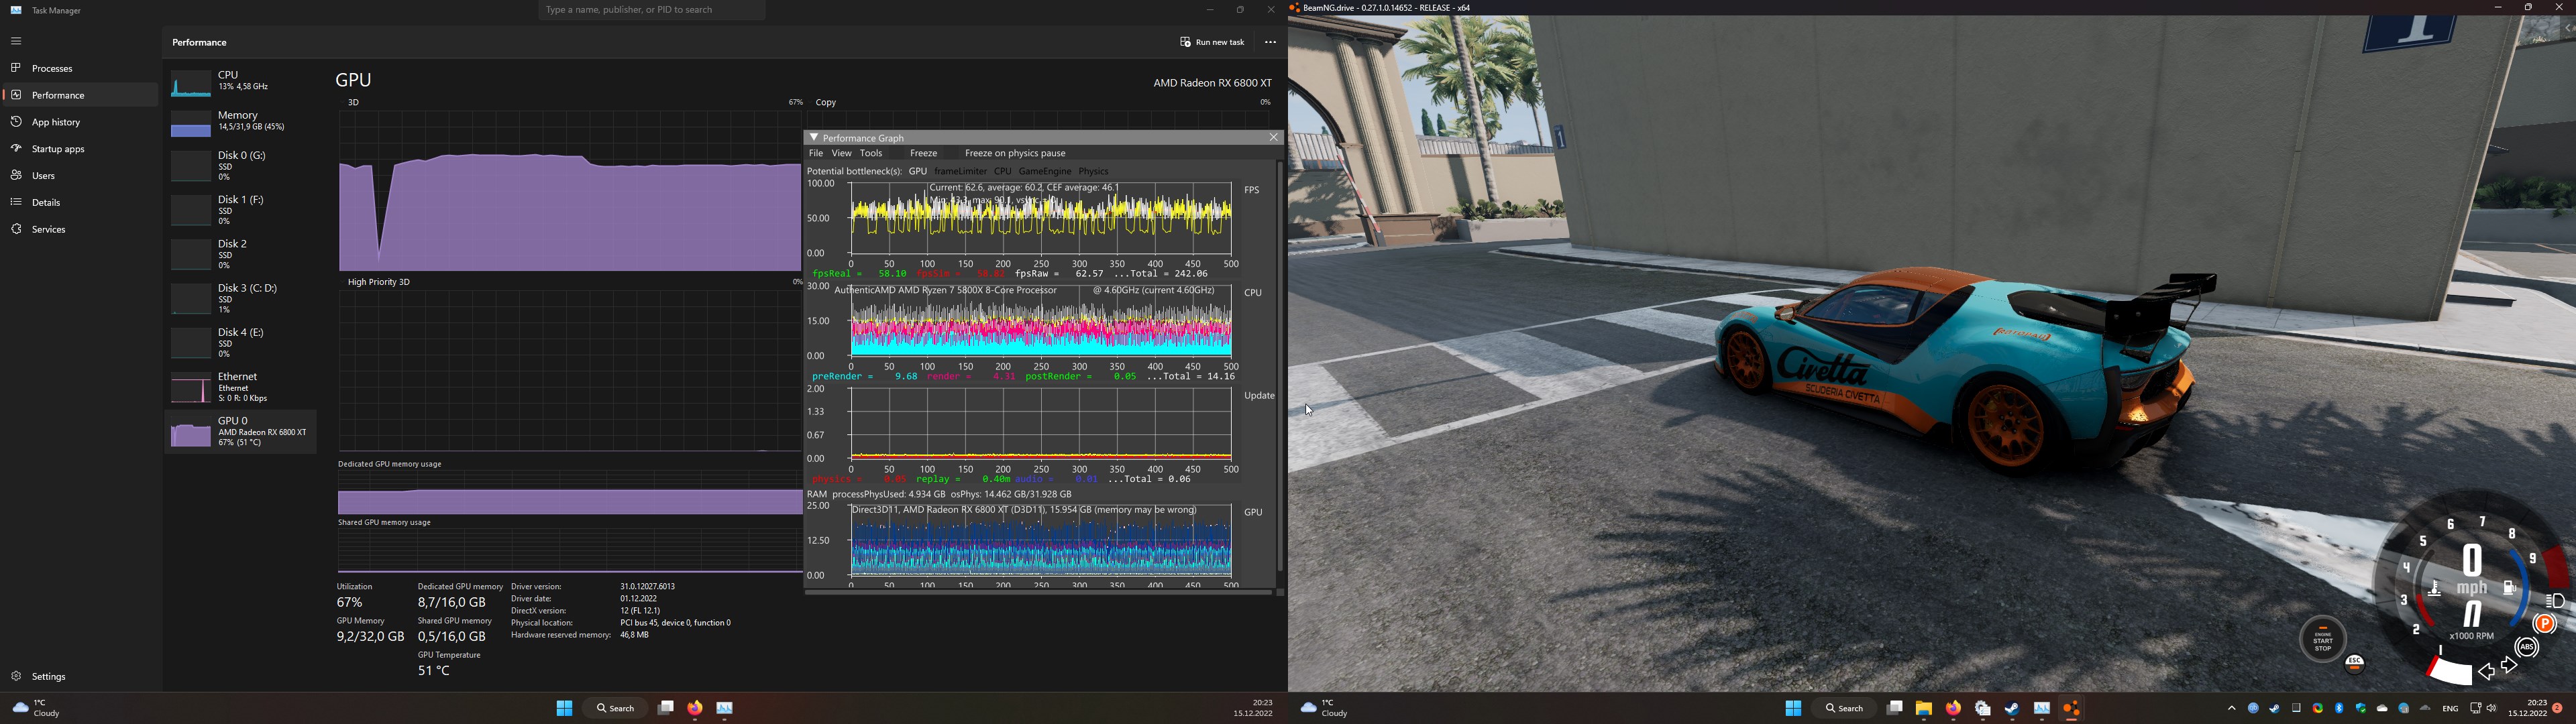This screenshot has height=724, width=2576.
Task: Open the File menu in Performance Graph
Action: [x=815, y=154]
